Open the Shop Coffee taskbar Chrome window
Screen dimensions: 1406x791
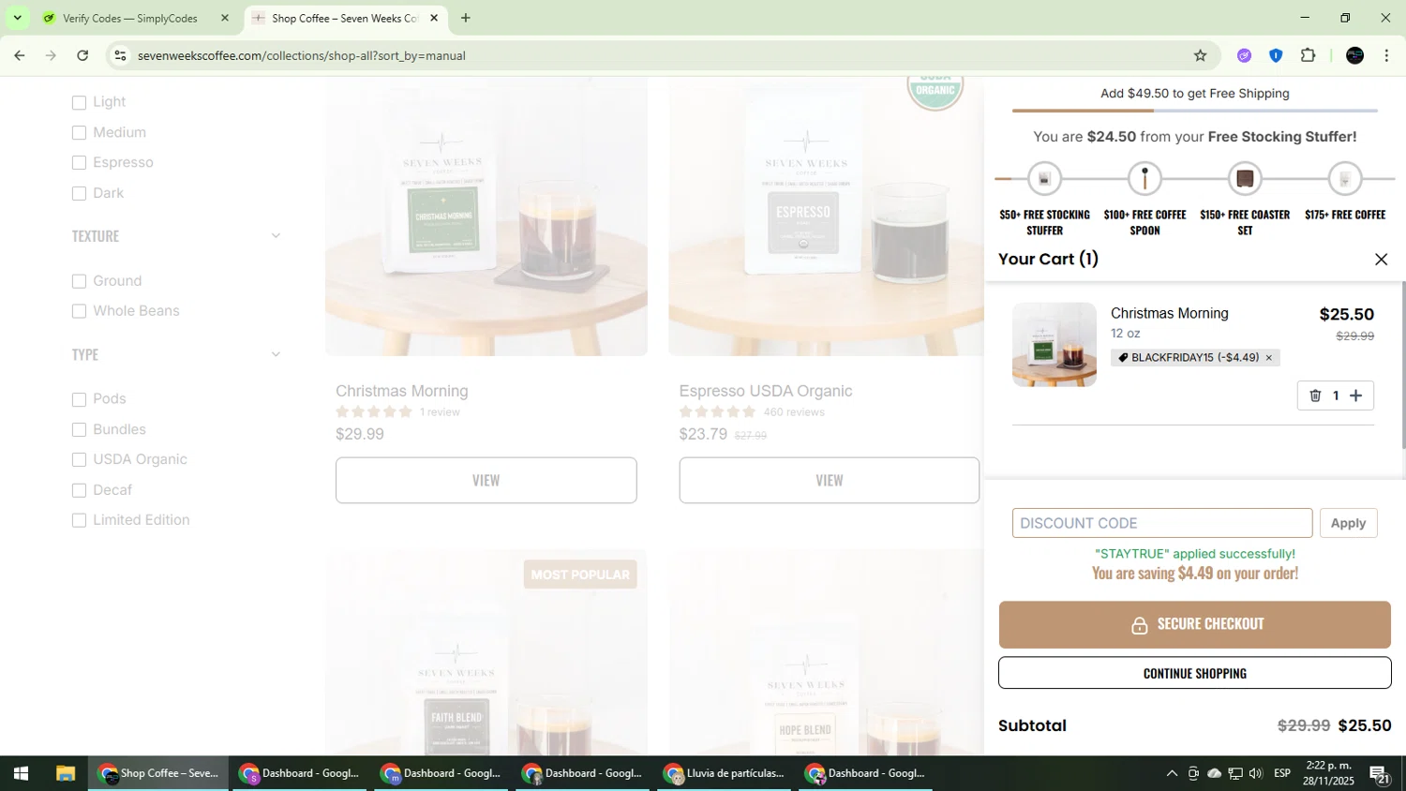(x=158, y=773)
